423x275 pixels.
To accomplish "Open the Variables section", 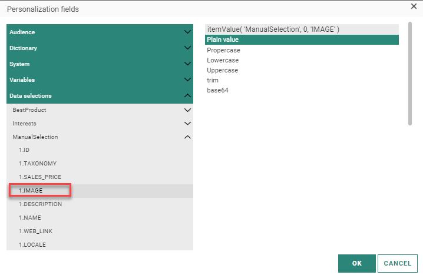I will pos(100,79).
